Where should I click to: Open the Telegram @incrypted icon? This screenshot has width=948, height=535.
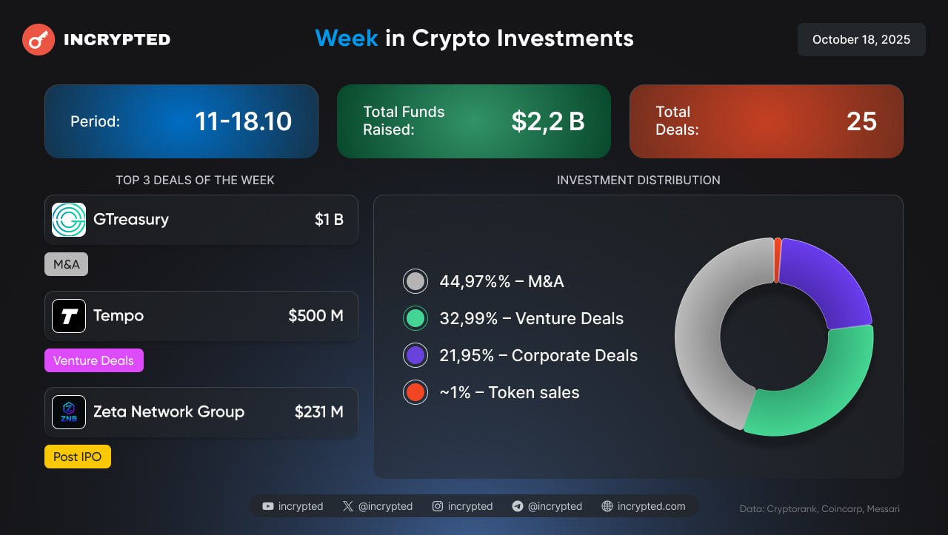click(x=518, y=506)
